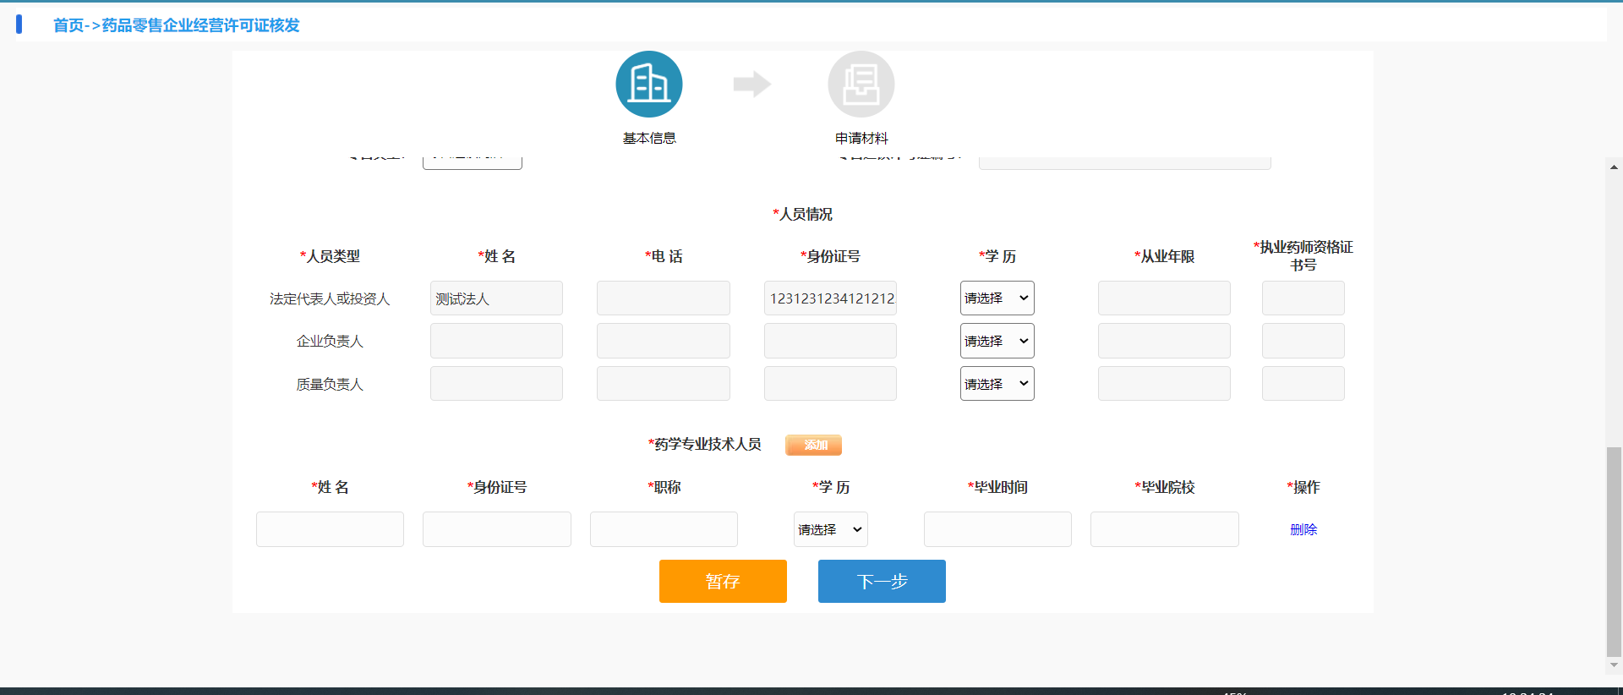Click 毕业院校 field in 药学专业技术人员 row
Viewport: 1623px width, 695px height.
(1164, 530)
